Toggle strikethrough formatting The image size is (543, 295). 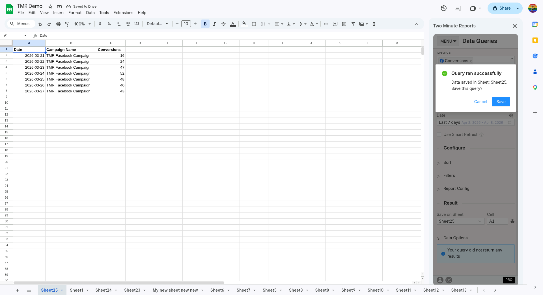[223, 24]
